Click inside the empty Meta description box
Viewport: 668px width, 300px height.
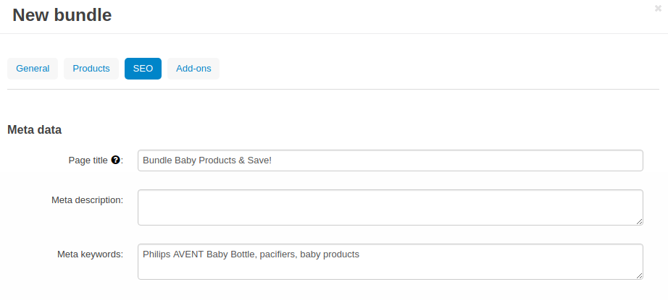391,207
